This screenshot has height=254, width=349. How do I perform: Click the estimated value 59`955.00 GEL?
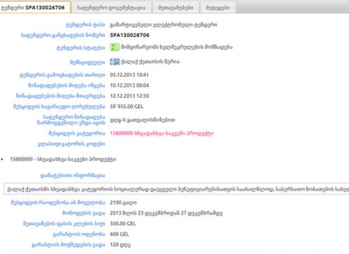127,107
